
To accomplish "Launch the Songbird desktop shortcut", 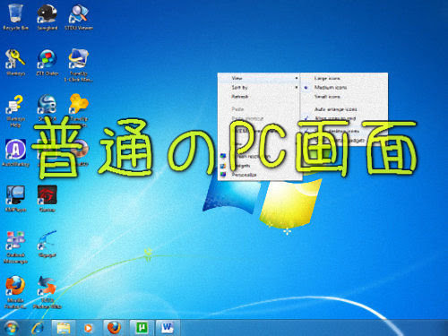I will [47, 17].
